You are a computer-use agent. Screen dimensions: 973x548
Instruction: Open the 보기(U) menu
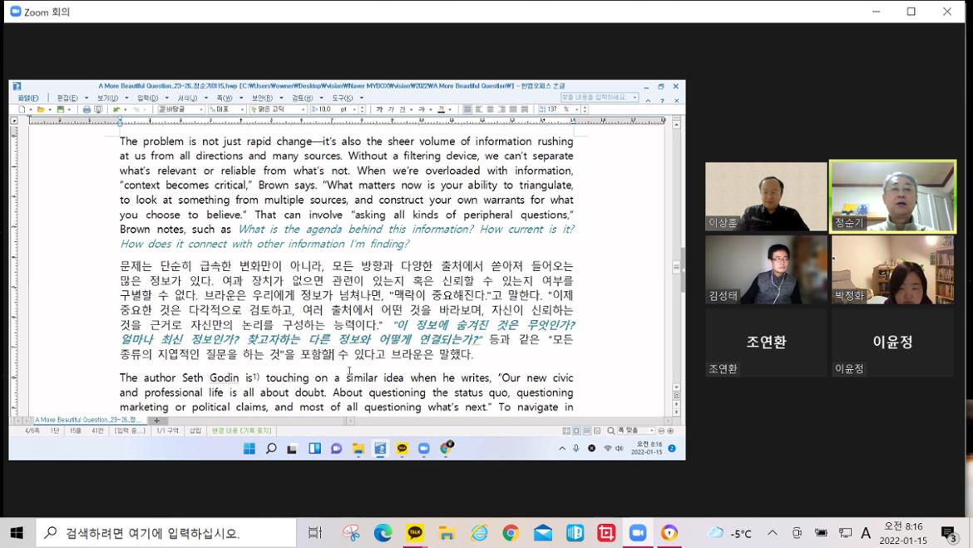[107, 98]
